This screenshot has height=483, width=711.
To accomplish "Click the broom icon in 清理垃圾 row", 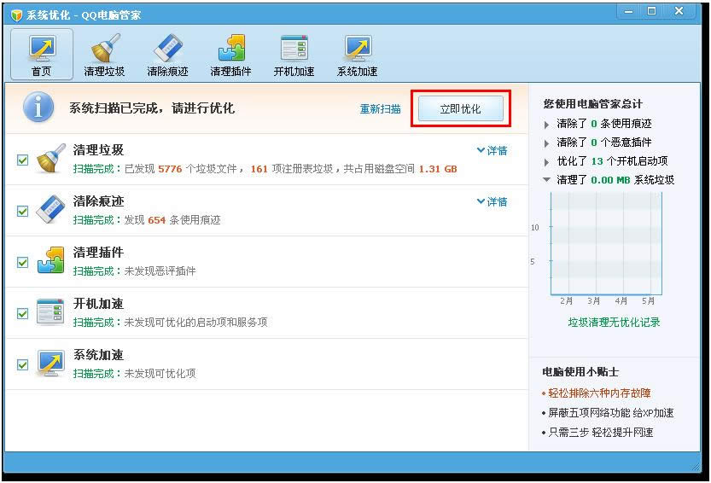I will click(50, 159).
